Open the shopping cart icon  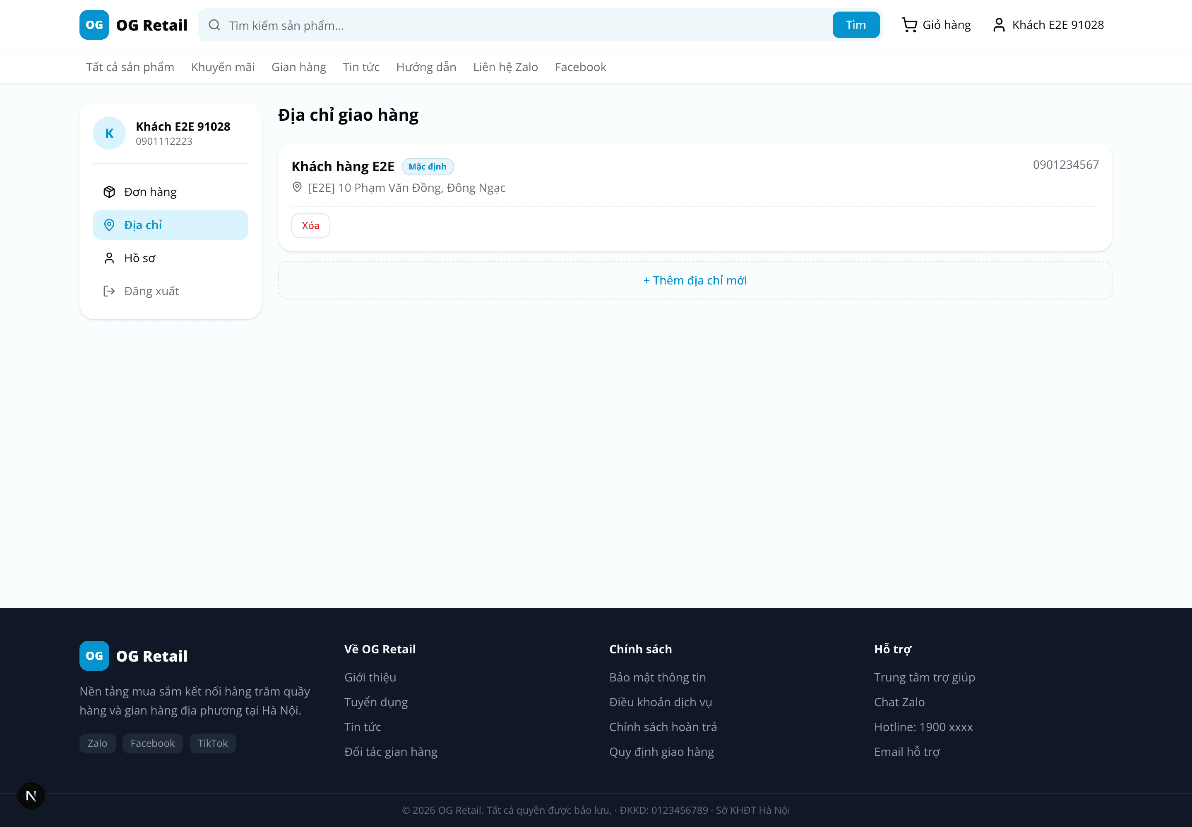(x=909, y=25)
